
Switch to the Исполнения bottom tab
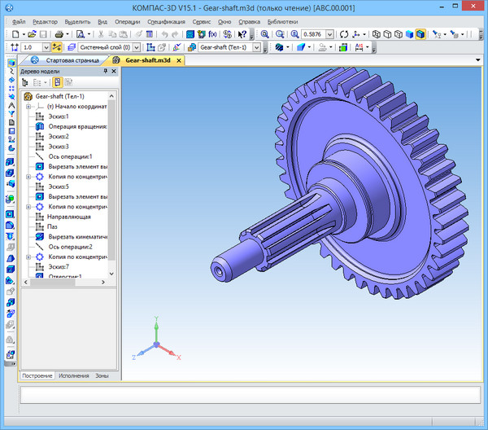[x=74, y=375]
